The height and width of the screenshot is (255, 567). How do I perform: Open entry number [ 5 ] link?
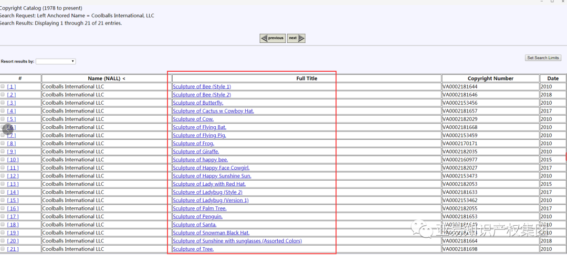[x=12, y=119]
